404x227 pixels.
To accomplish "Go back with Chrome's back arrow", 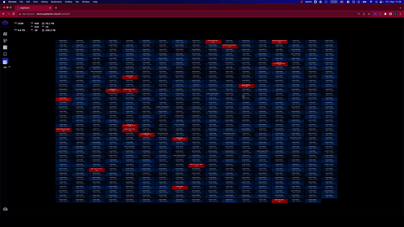I will [4, 14].
